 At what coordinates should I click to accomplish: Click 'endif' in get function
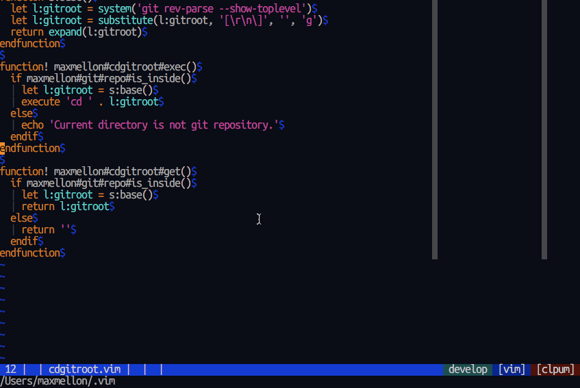25,242
